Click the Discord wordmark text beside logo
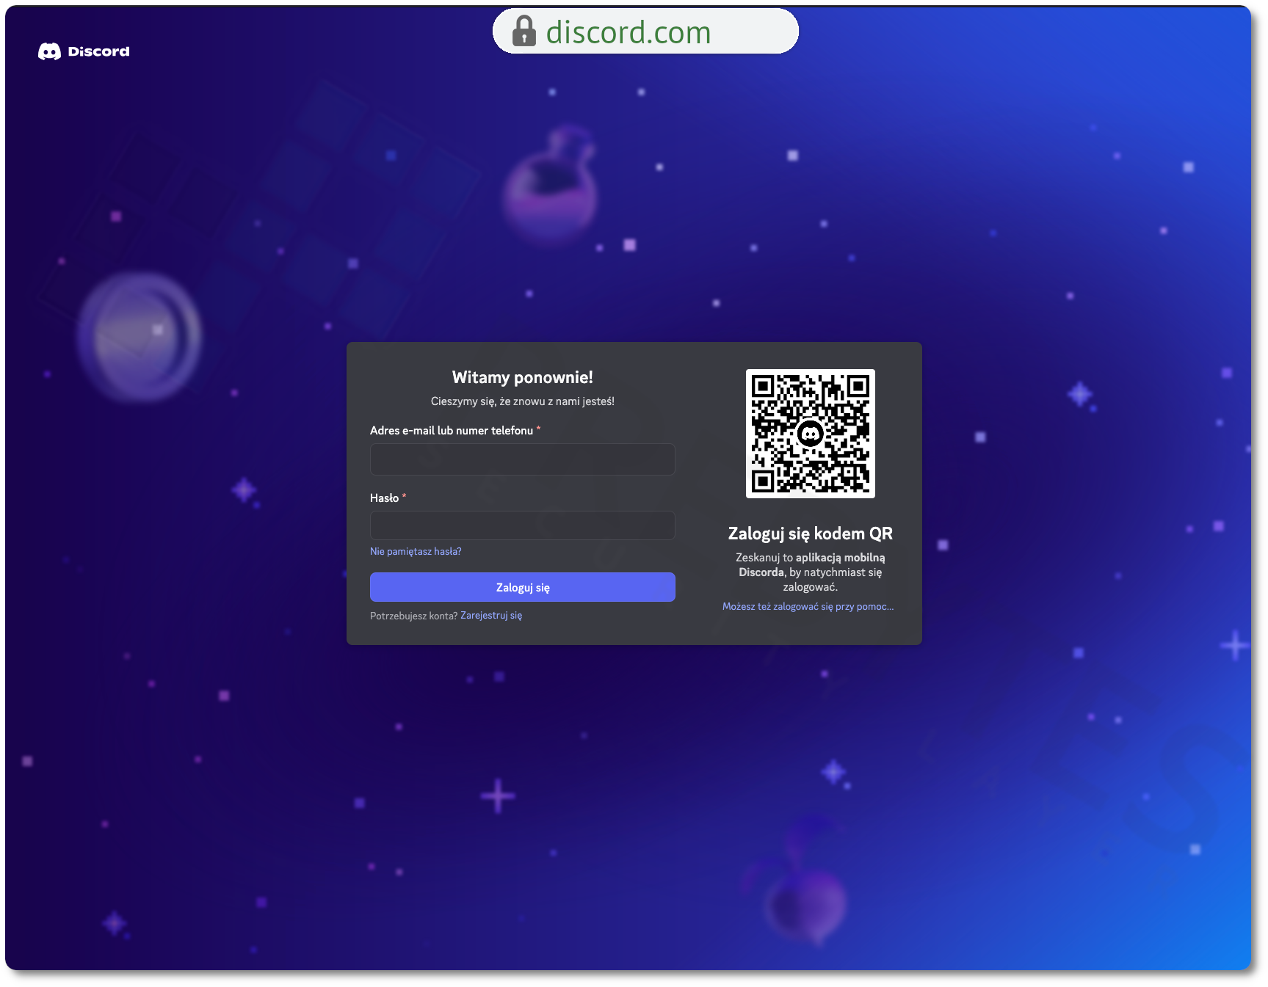Screen dimensions: 1268x987 coord(98,51)
